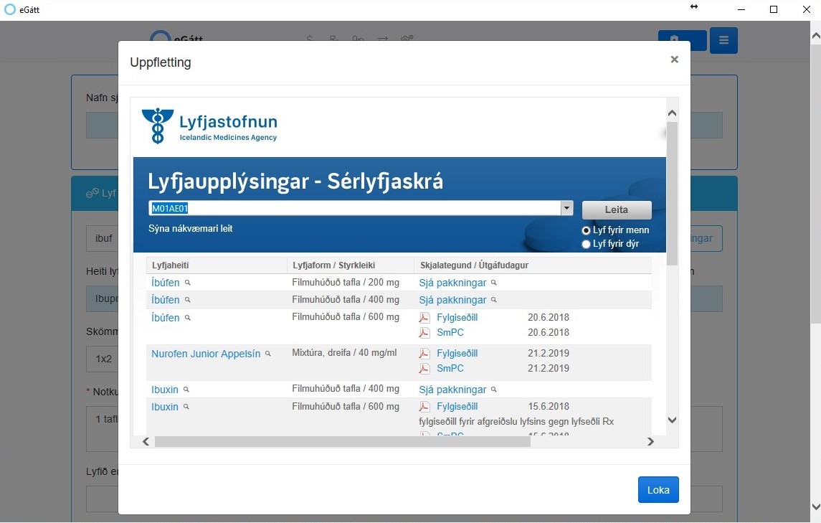Click the Loka button
This screenshot has height=523, width=821.
pos(658,489)
